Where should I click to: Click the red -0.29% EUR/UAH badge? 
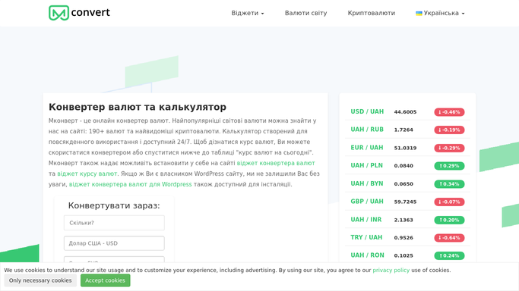[449, 148]
